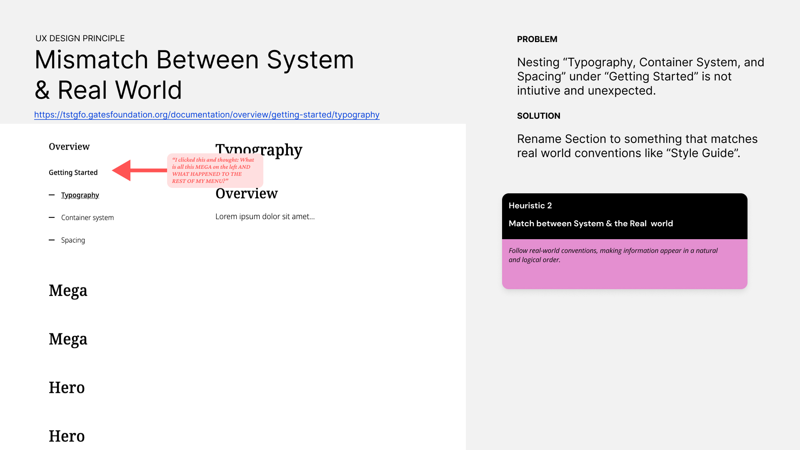The height and width of the screenshot is (450, 800).
Task: Click the second Mega type sample
Action: [x=68, y=339]
